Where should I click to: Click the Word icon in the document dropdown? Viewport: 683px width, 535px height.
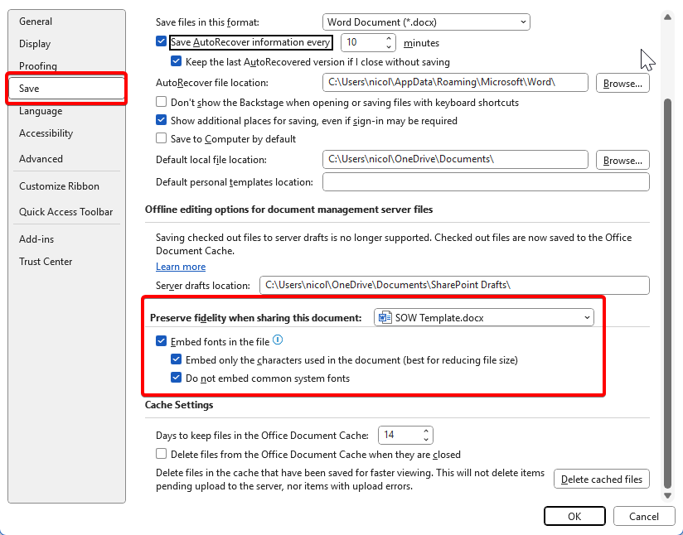click(x=385, y=318)
